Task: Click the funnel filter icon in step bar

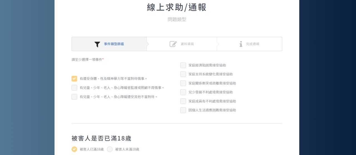Action: coord(97,44)
